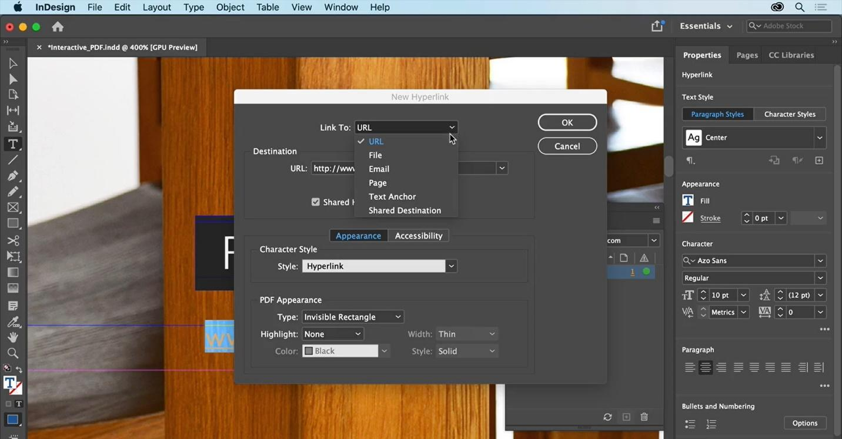The width and height of the screenshot is (842, 439).
Task: Activate the Rectangle Frame tool
Action: click(13, 207)
